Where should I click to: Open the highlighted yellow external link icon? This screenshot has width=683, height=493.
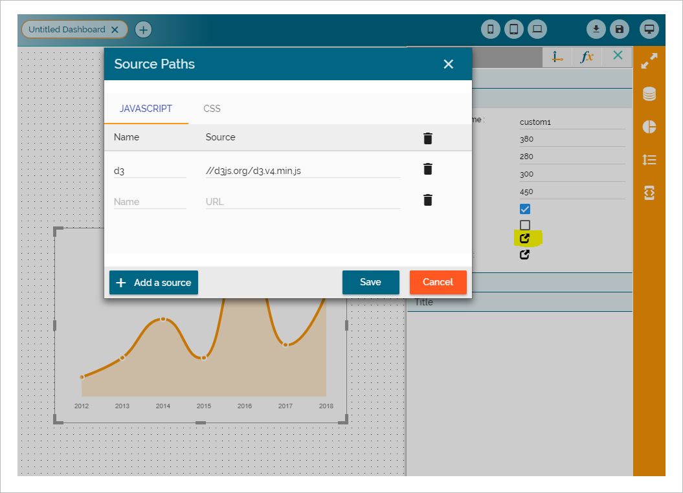525,239
